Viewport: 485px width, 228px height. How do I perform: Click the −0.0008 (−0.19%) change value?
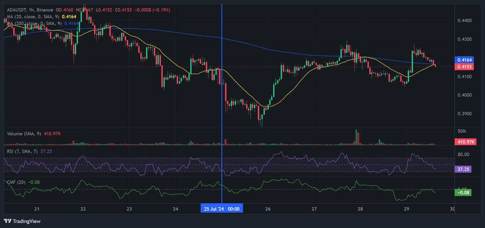152,9
